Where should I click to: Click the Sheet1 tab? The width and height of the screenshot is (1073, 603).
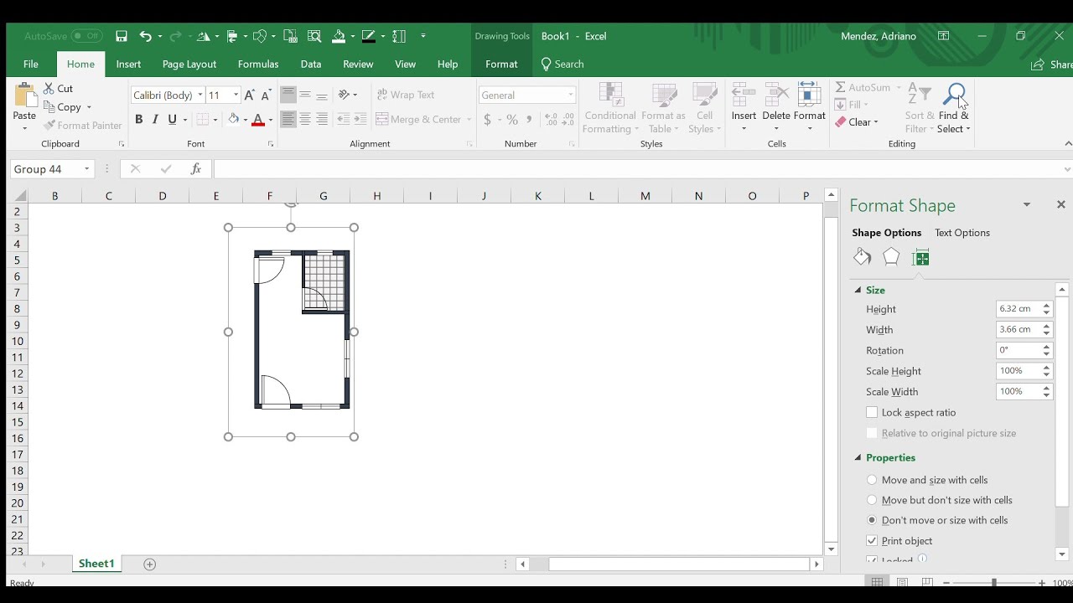[96, 564]
